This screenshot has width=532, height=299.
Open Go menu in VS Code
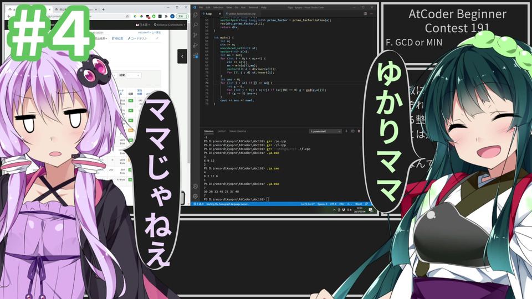pyautogui.click(x=237, y=7)
